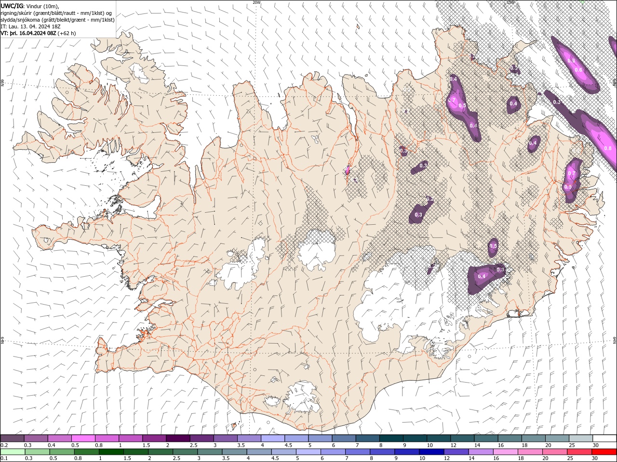Pick the darkest green 1–1.5 swatch in the bottom legend
This screenshot has width=617, height=462.
pos(111,452)
